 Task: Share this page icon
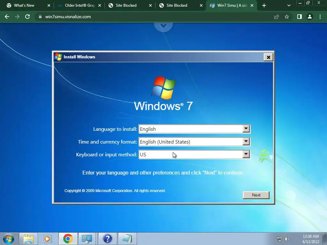click(277, 17)
